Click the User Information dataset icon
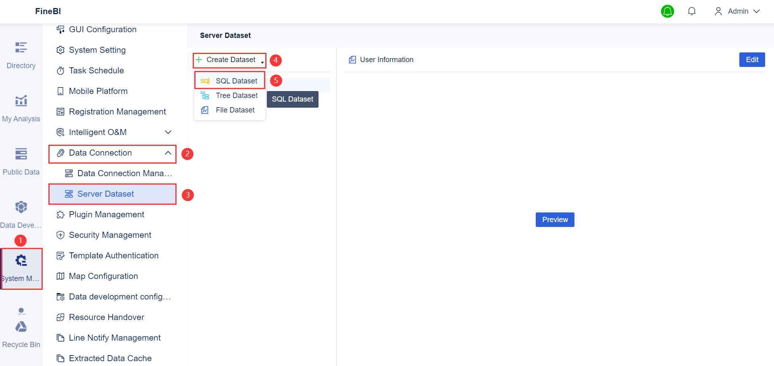774x366 pixels. point(352,59)
